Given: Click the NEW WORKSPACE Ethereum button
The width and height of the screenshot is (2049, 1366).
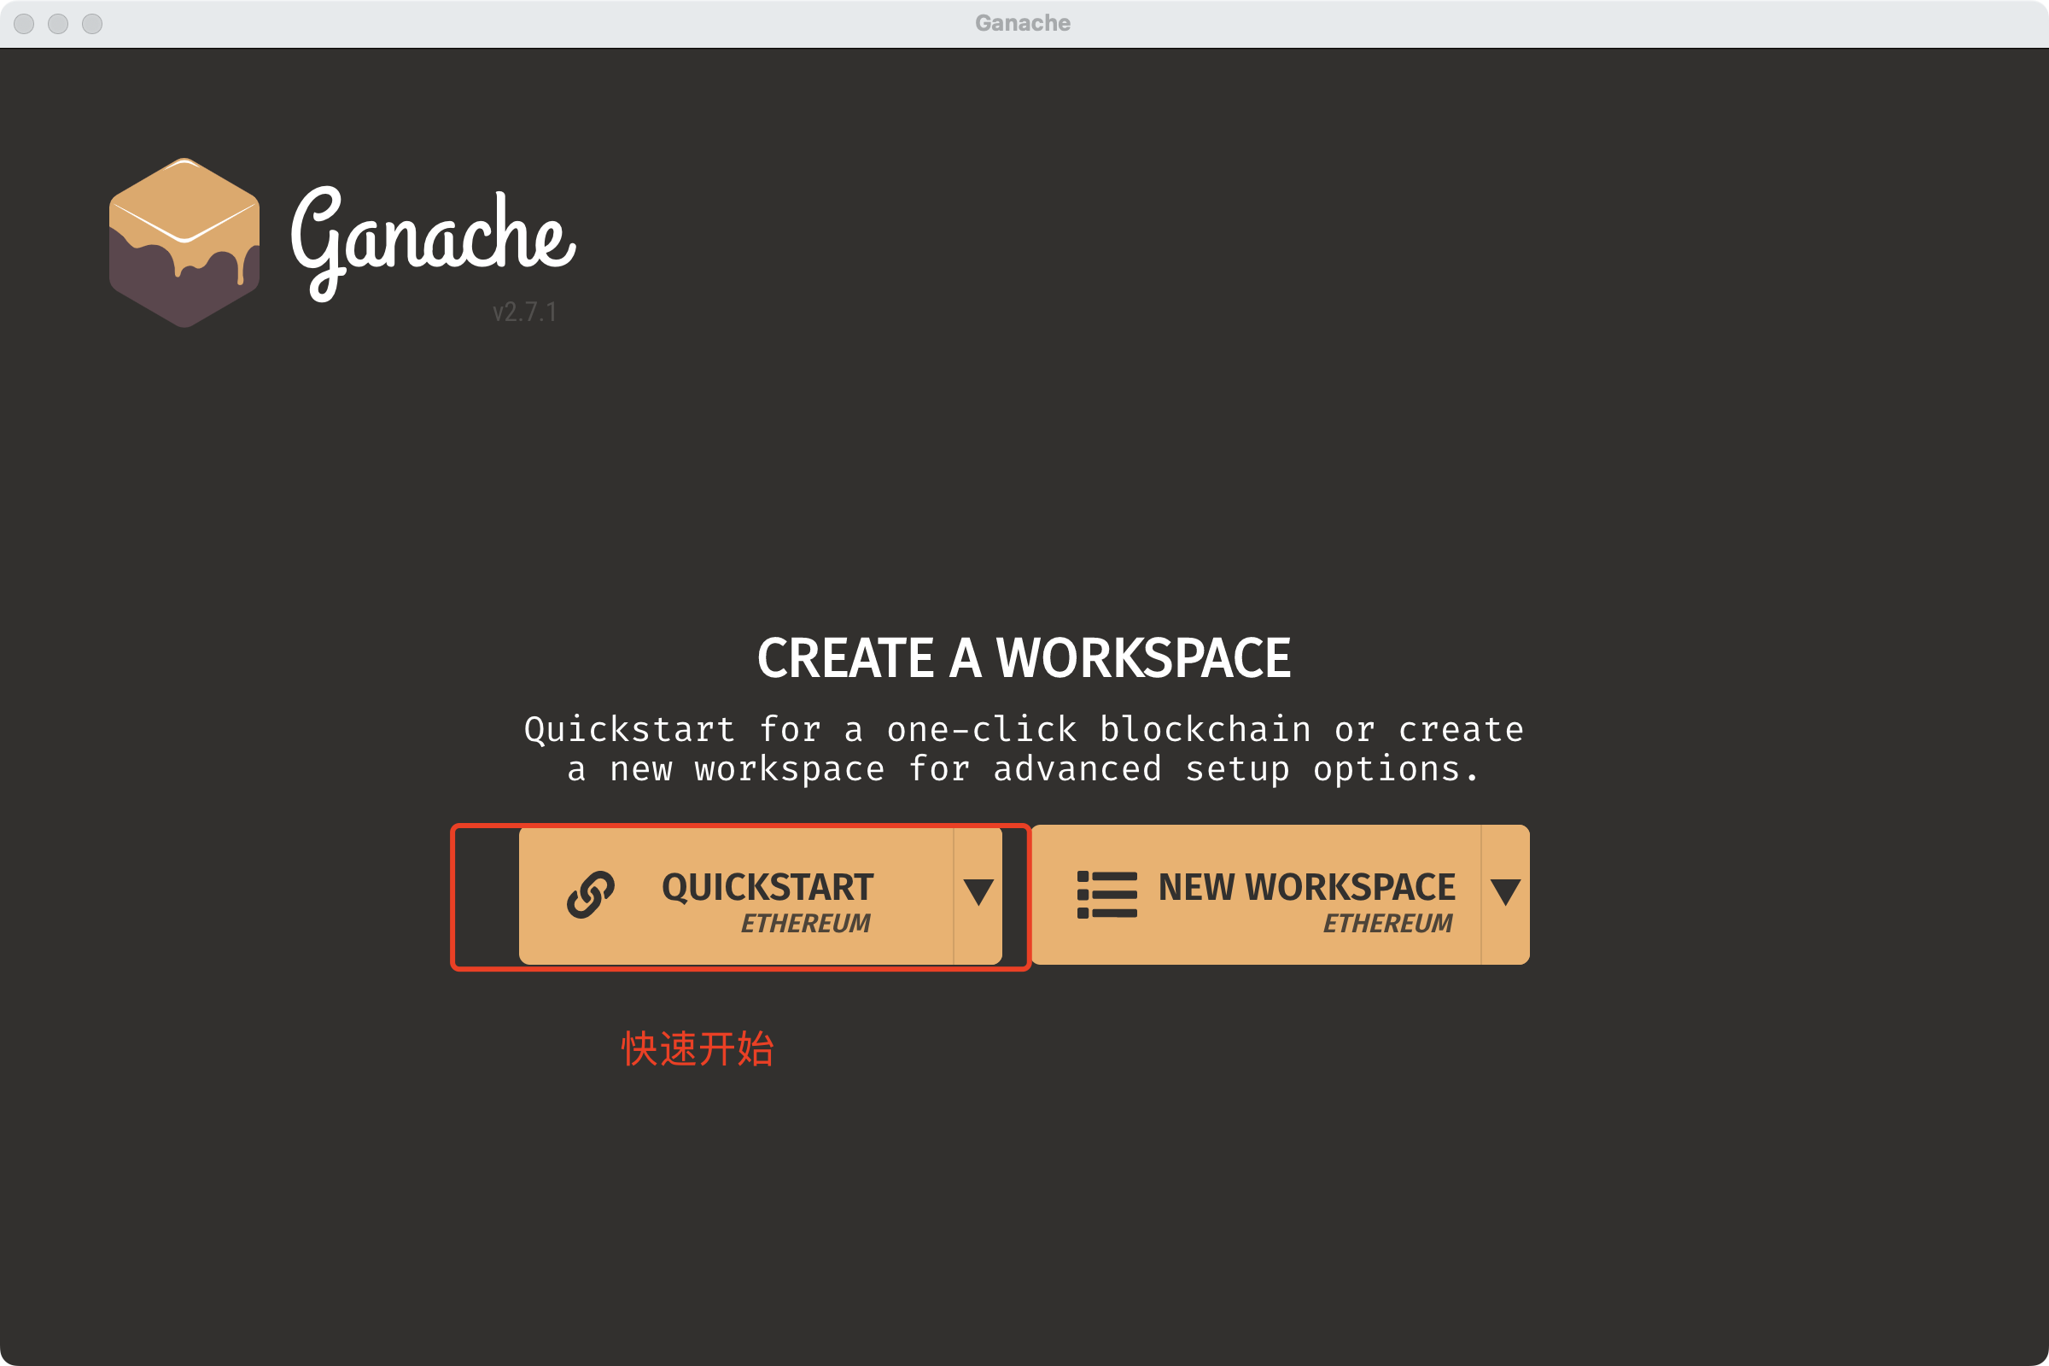Looking at the screenshot, I should [x=1256, y=895].
